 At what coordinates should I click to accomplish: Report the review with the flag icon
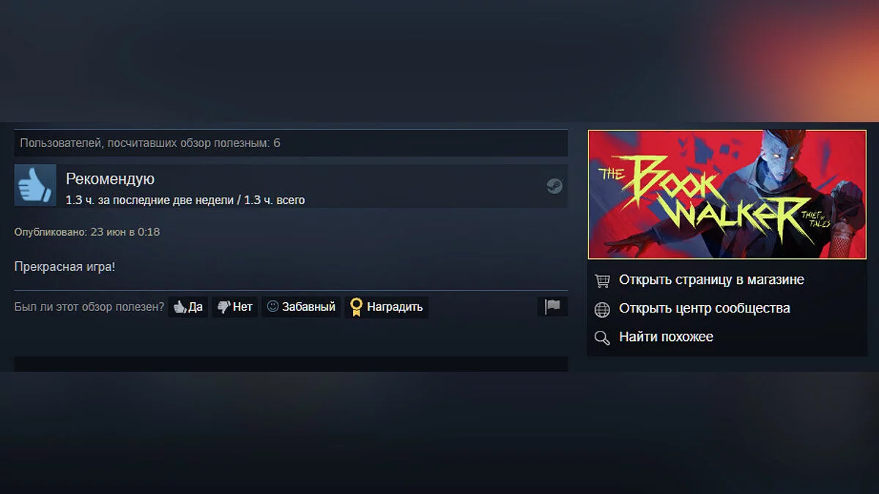point(552,307)
